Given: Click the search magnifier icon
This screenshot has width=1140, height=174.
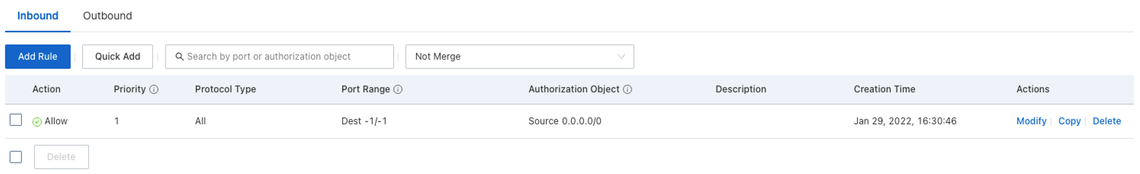Looking at the screenshot, I should click(179, 57).
